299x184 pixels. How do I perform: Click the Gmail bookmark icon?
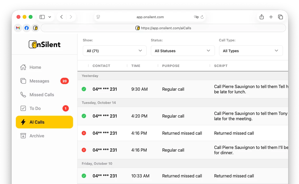(x=18, y=28)
